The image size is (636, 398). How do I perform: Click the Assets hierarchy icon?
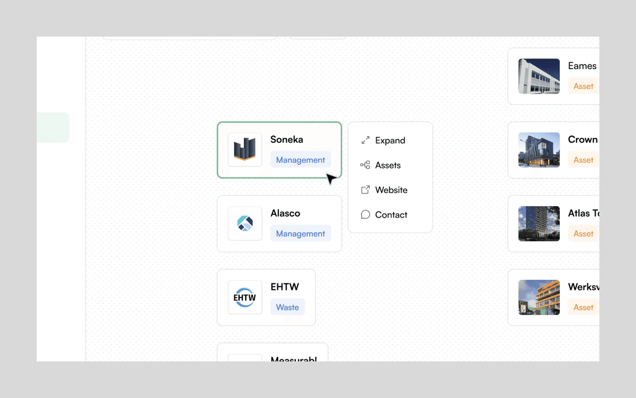coord(365,165)
